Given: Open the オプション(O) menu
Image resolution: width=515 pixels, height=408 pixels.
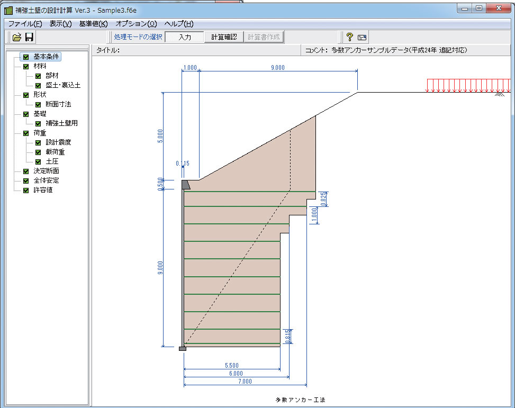Looking at the screenshot, I should (136, 24).
